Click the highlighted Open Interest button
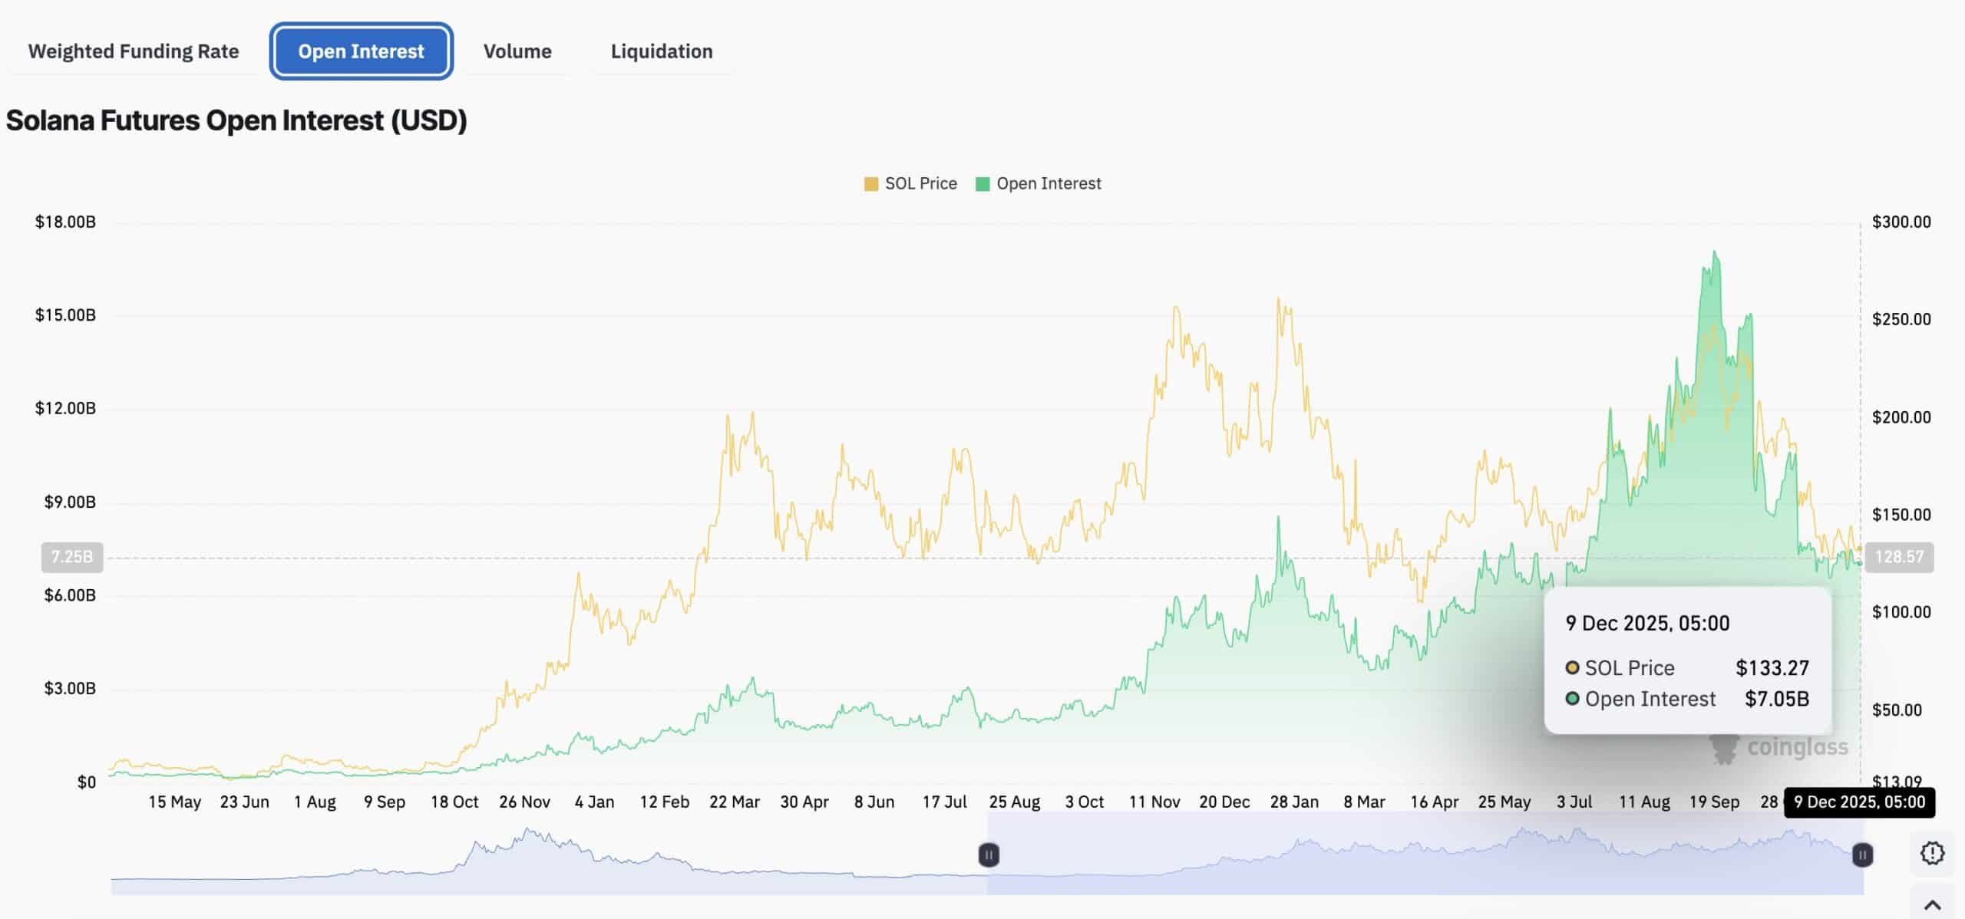This screenshot has height=919, width=1965. pos(361,51)
